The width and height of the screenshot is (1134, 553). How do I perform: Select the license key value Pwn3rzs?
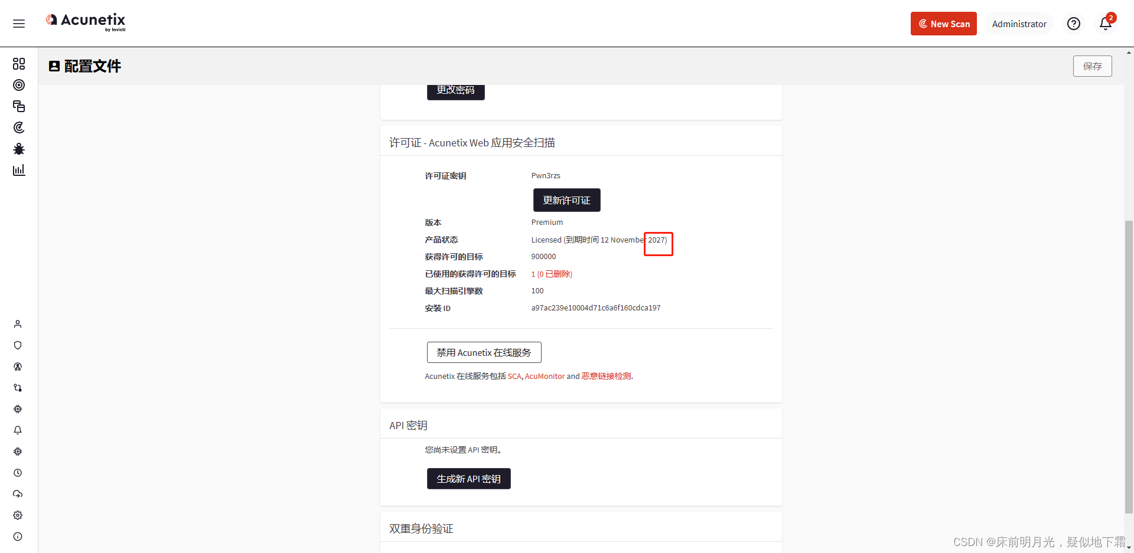pyautogui.click(x=546, y=176)
